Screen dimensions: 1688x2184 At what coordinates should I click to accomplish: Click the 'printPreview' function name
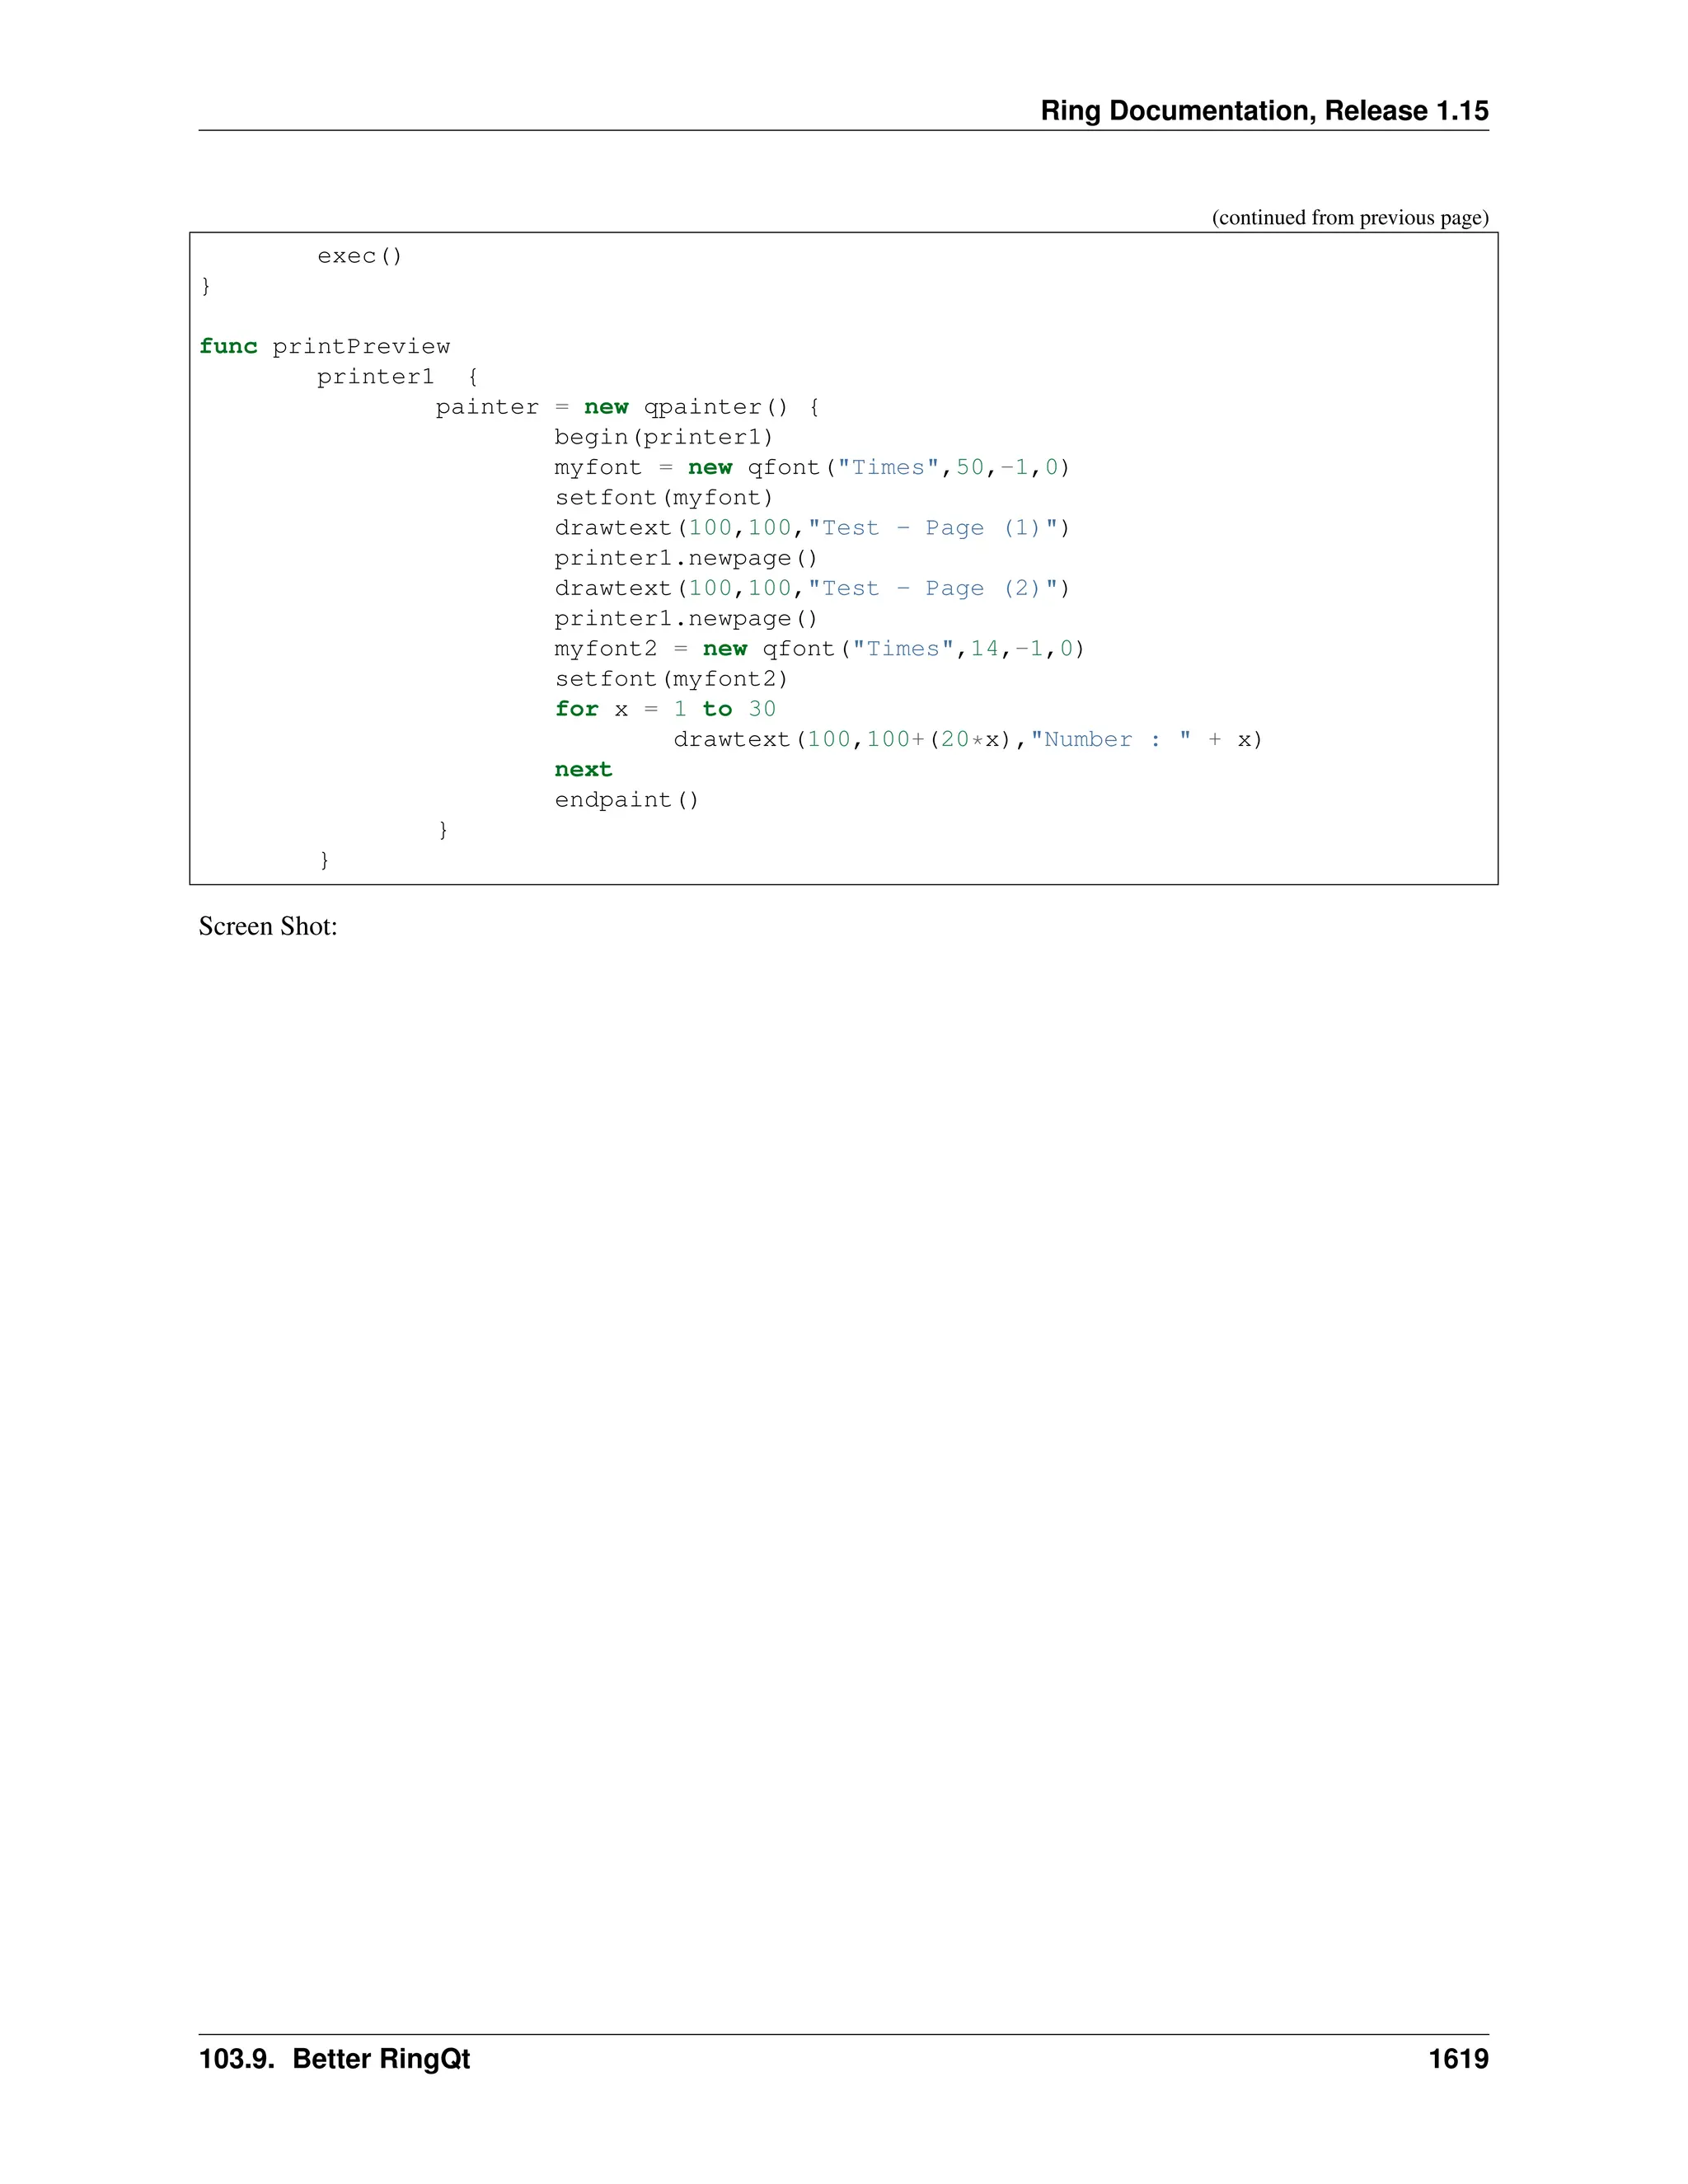[361, 346]
